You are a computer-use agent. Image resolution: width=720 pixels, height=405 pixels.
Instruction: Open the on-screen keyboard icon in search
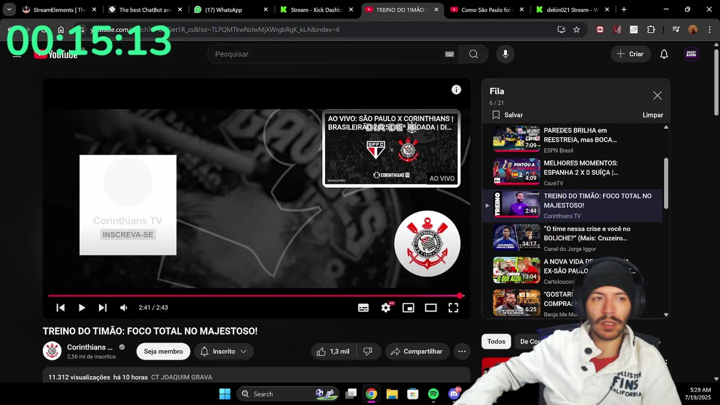coord(449,54)
